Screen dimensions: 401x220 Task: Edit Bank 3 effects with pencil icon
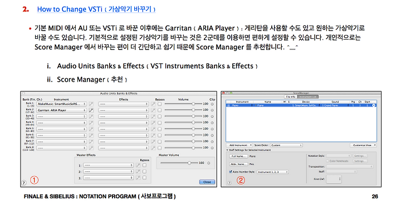point(153,116)
